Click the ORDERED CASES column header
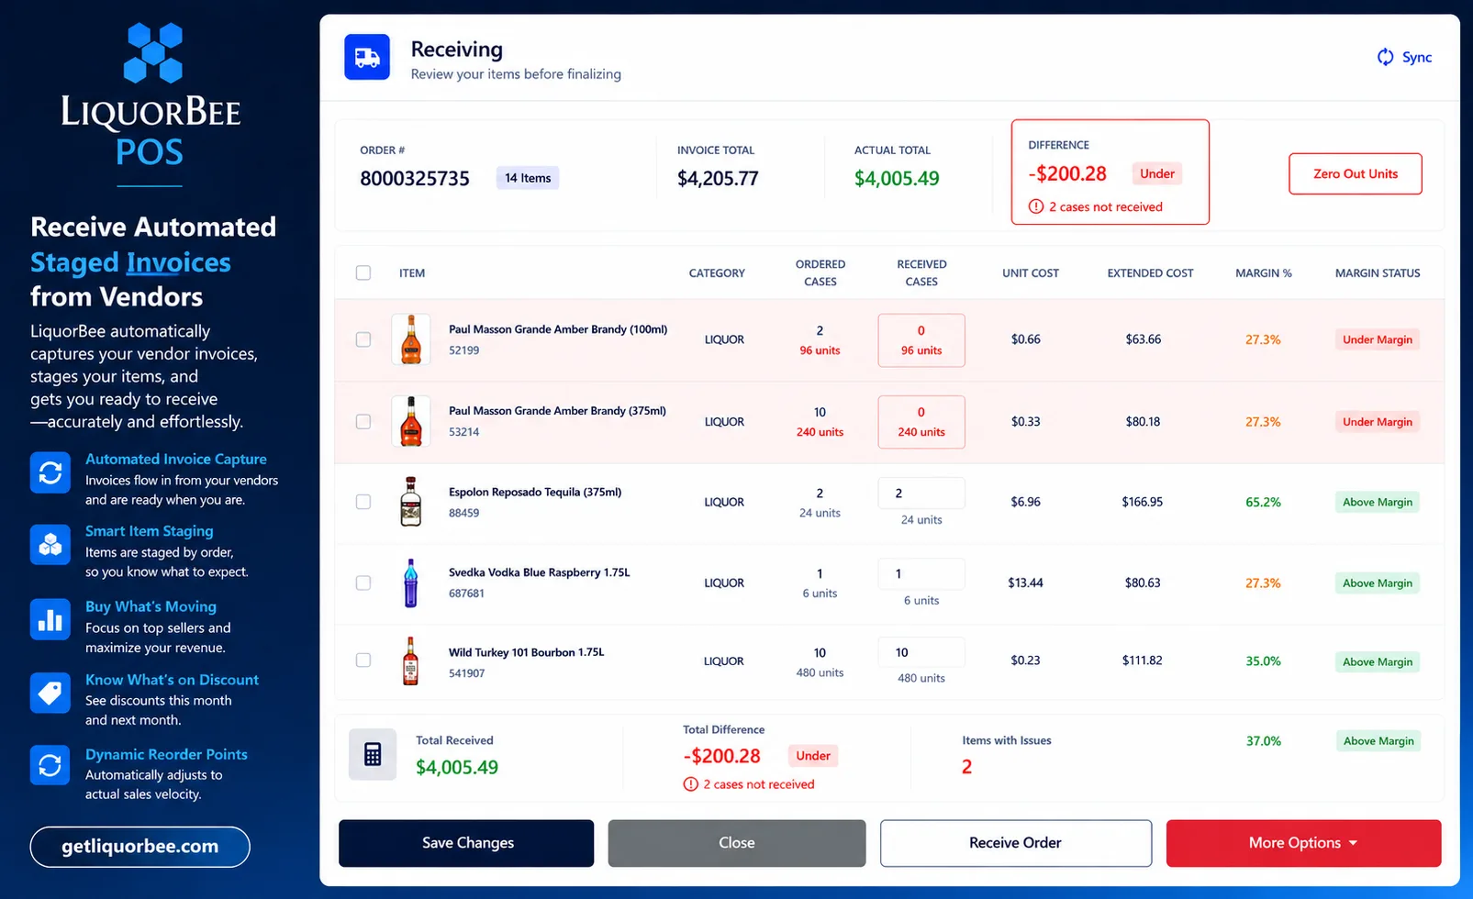The width and height of the screenshot is (1473, 899). [x=820, y=272]
